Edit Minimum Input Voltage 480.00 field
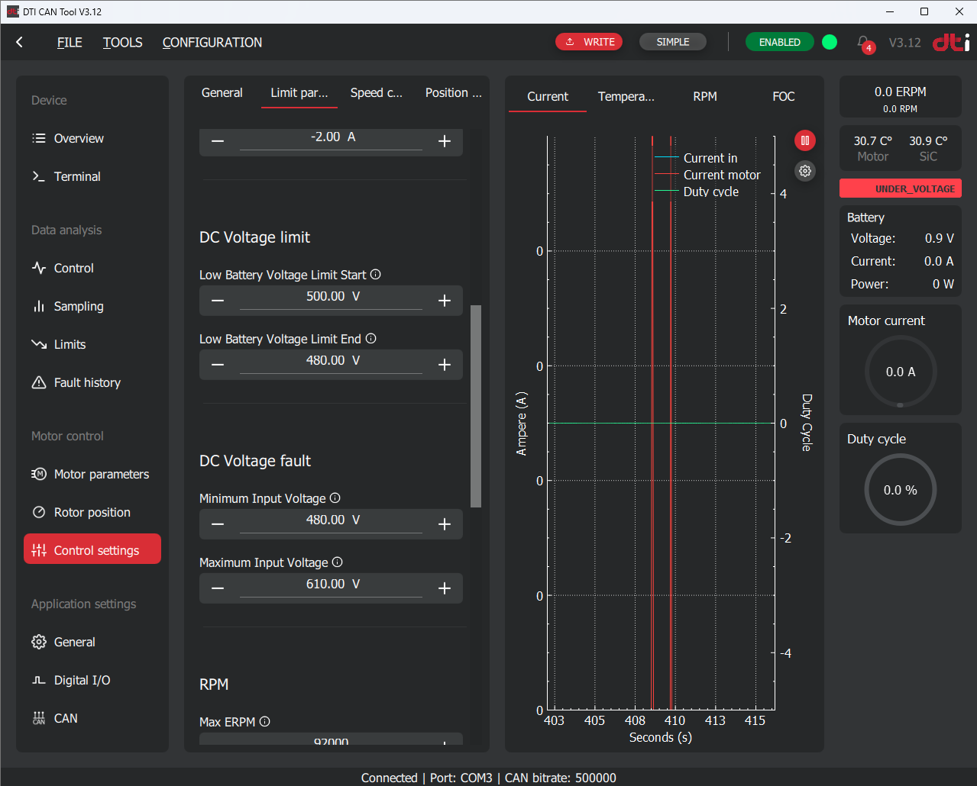This screenshot has height=786, width=977. pyautogui.click(x=331, y=521)
